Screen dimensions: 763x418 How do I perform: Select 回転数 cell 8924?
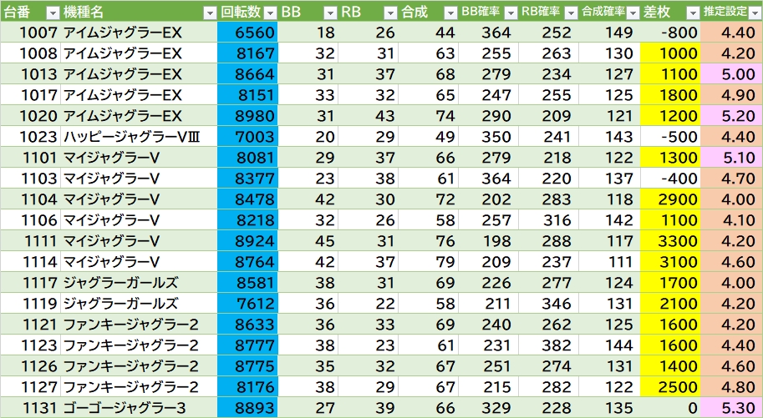point(247,241)
